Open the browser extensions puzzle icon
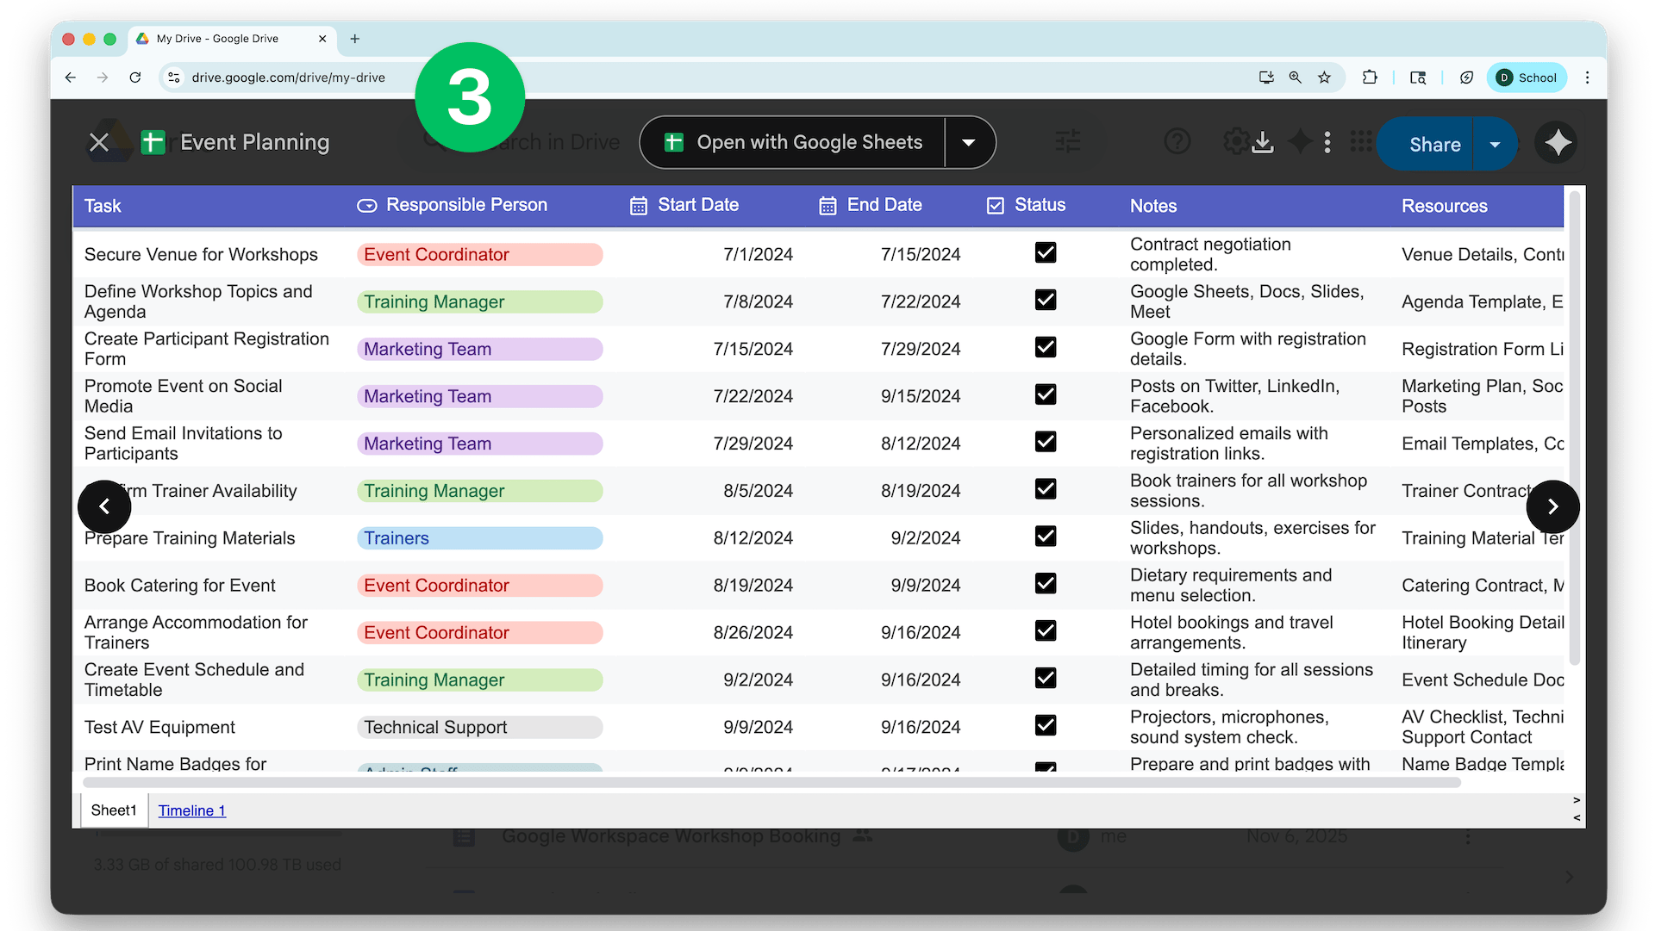1655x931 pixels. [1370, 78]
